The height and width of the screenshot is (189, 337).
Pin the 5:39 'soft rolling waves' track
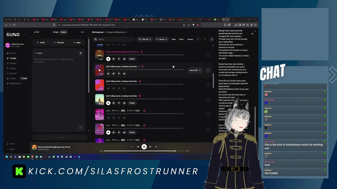(119, 73)
